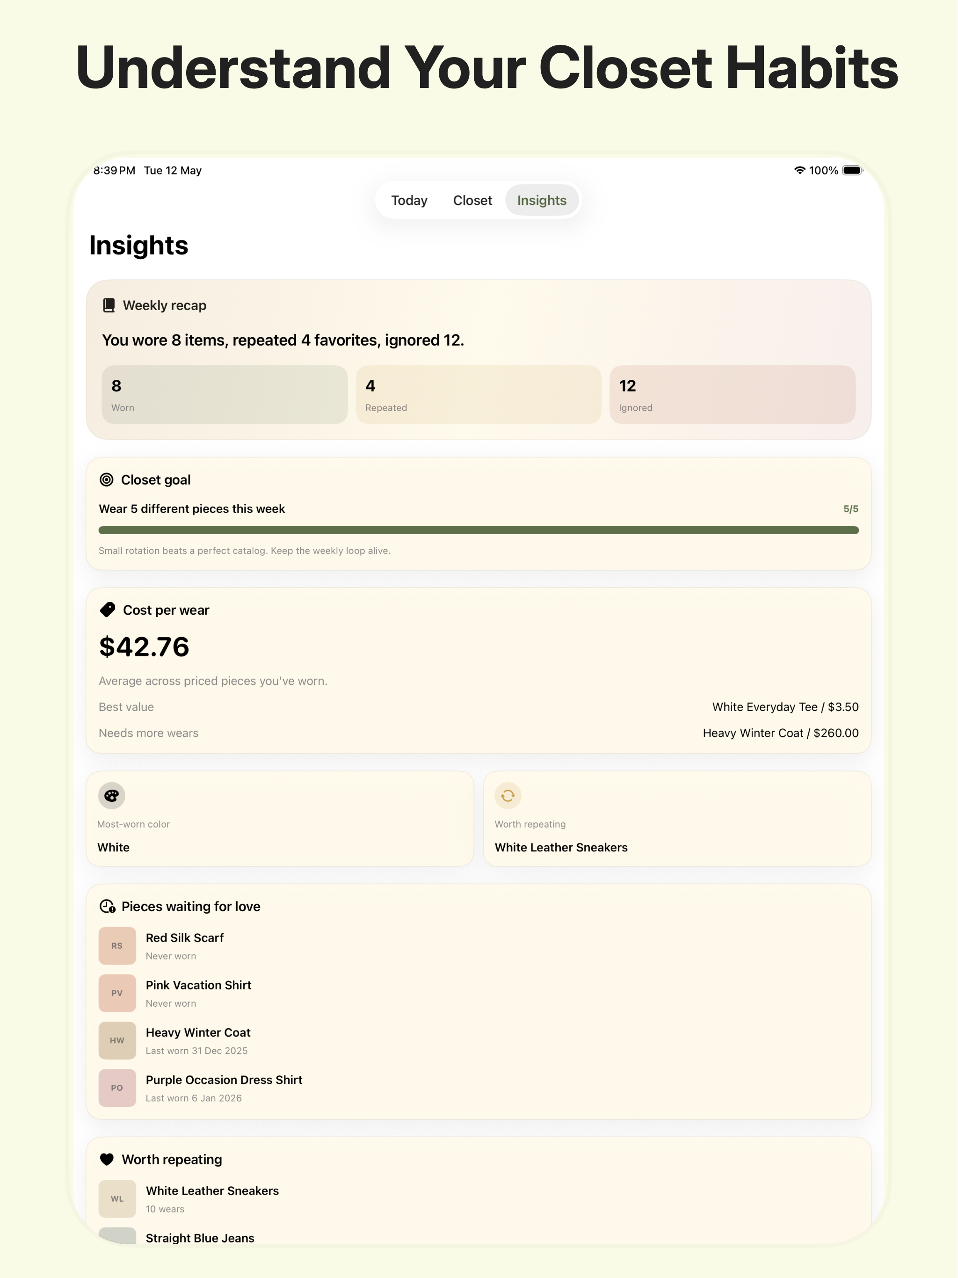Open the Straight Blue Jeans item
The width and height of the screenshot is (958, 1278).
coord(479,1236)
